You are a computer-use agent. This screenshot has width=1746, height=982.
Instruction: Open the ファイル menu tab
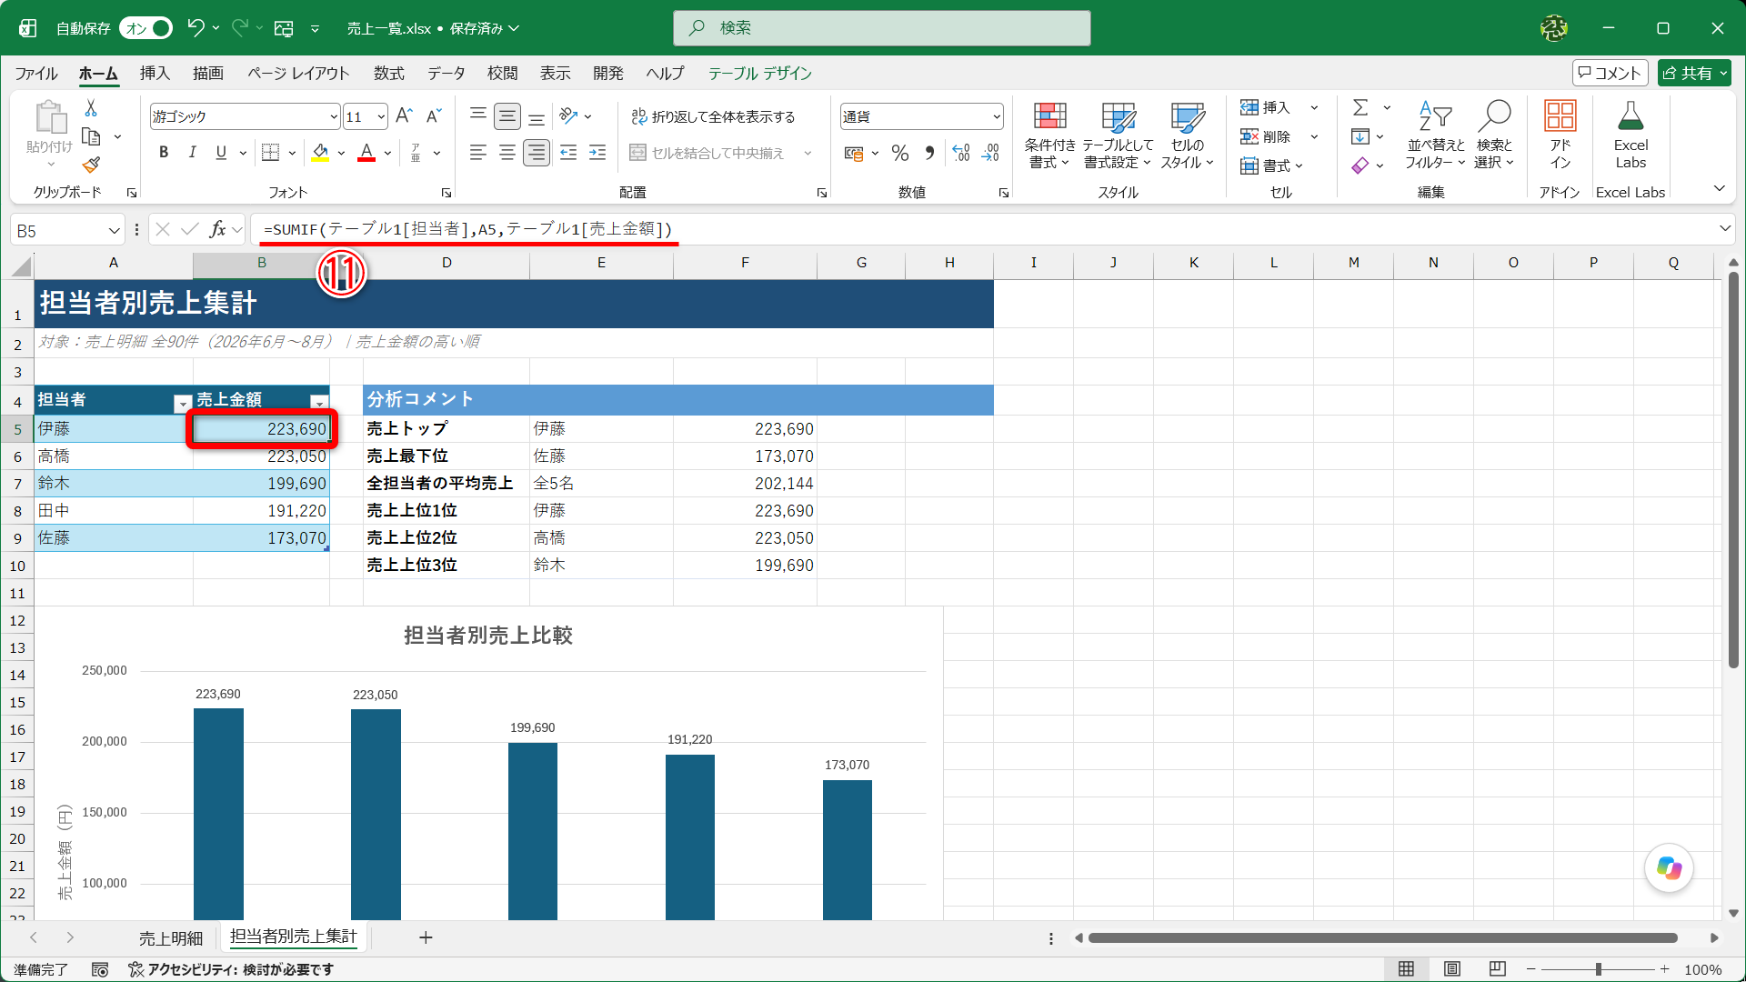tap(36, 74)
